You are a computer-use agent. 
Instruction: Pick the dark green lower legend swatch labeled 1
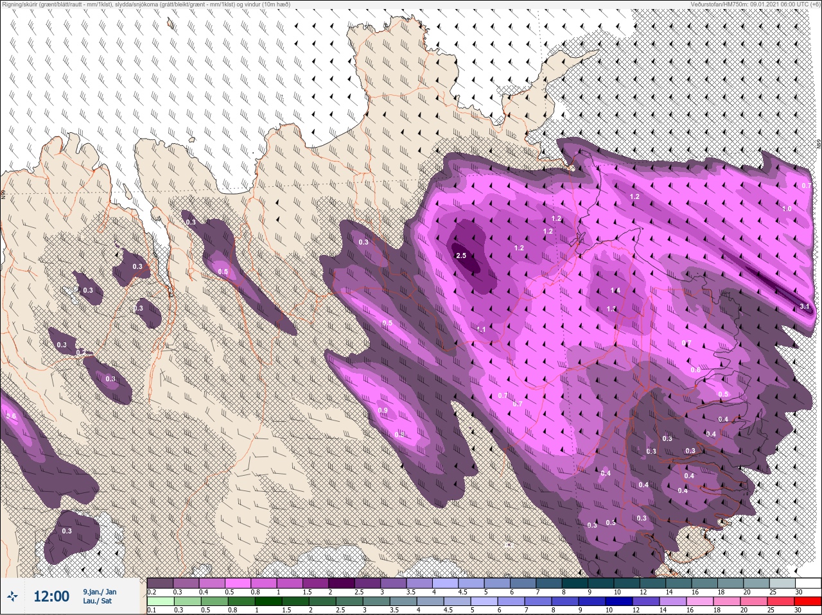pyautogui.click(x=268, y=602)
